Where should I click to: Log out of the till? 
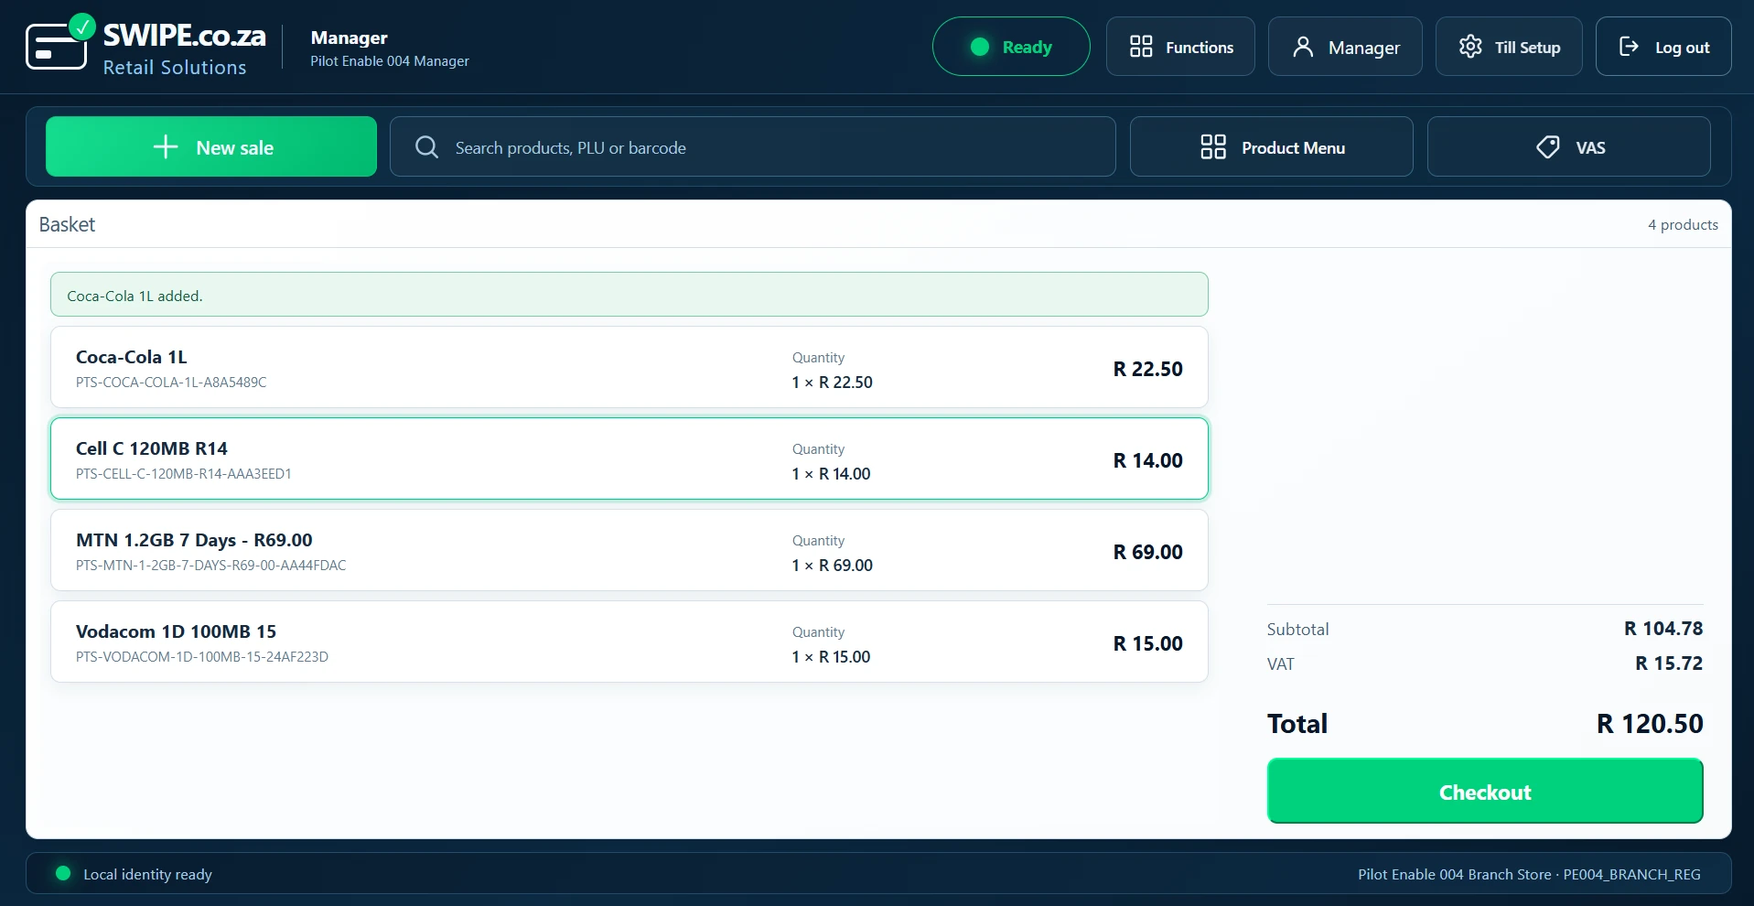pyautogui.click(x=1663, y=47)
